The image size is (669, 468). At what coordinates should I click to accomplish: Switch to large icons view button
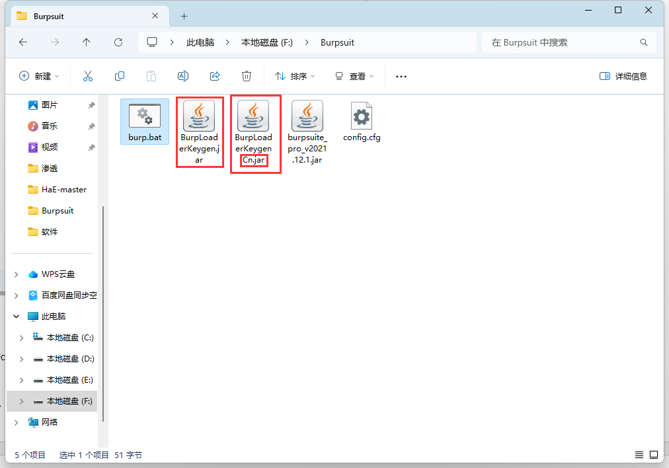coord(654,455)
